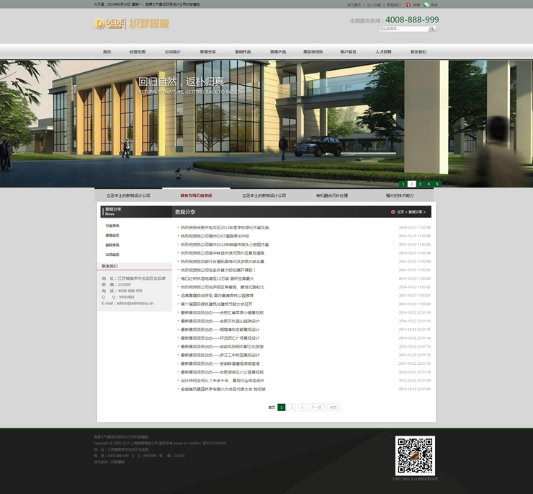Viewport: 533px width, 494px height.
Task: Open 行业资讯 in the sidebar
Action: click(x=112, y=226)
